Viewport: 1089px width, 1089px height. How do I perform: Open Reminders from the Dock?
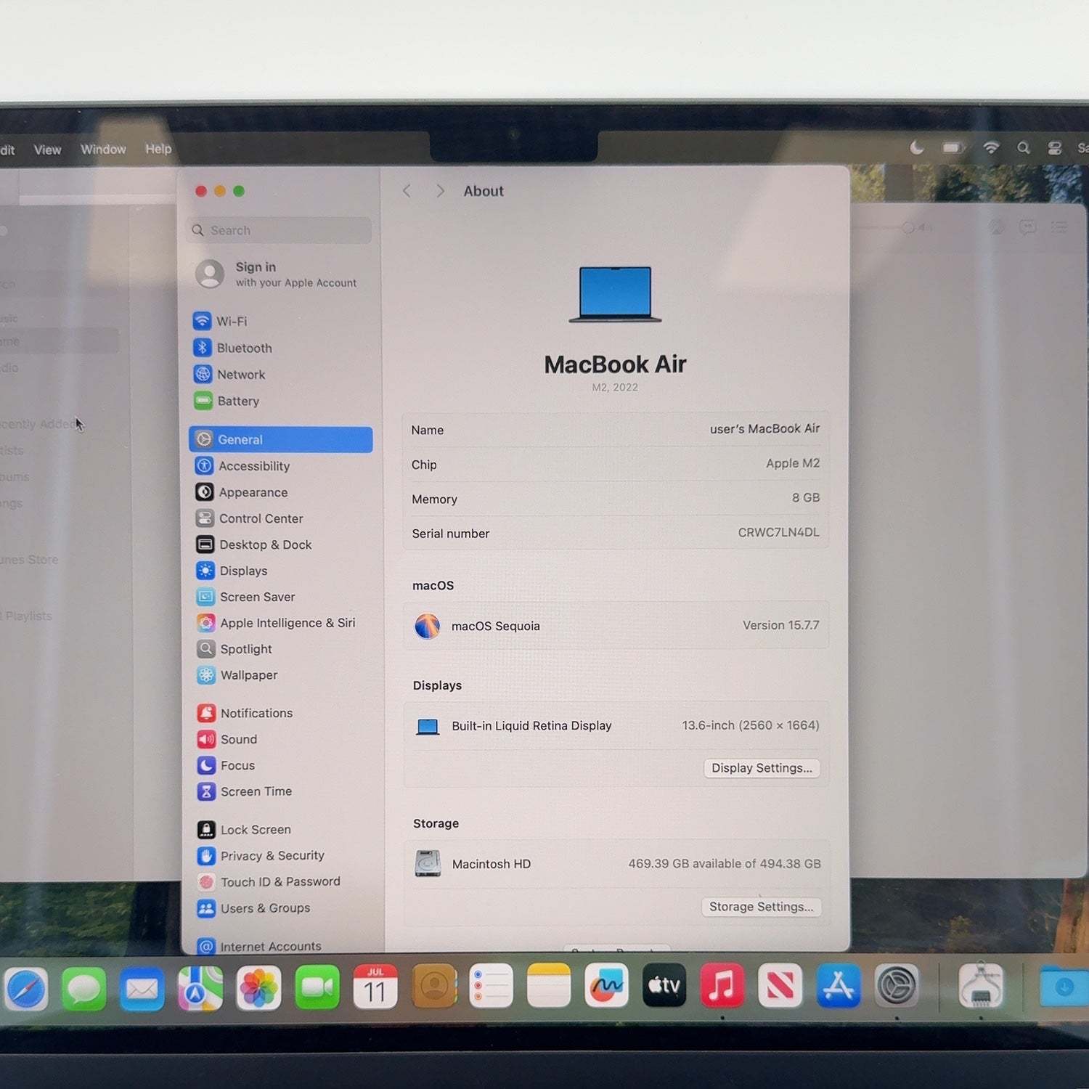point(491,986)
